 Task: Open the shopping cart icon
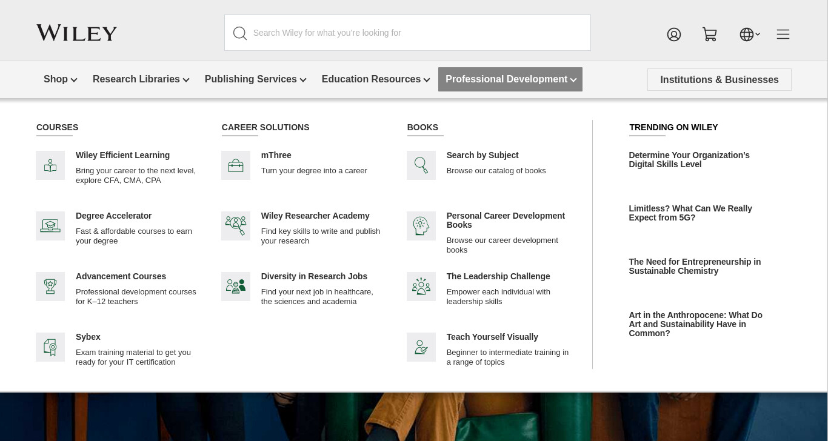point(710,35)
